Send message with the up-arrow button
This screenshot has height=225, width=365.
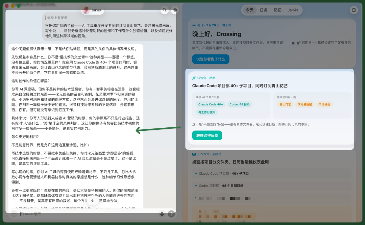coord(171,214)
